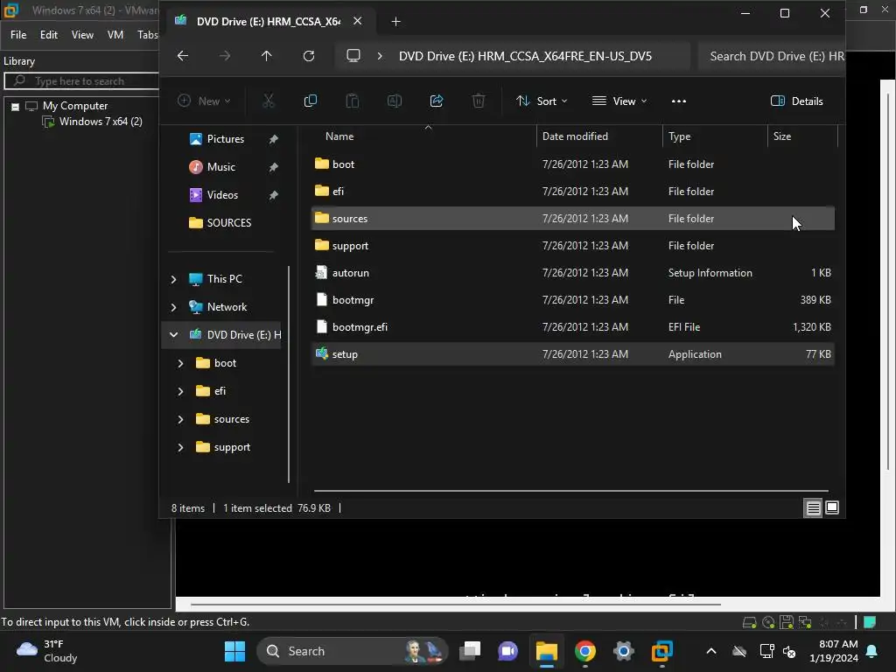Toggle the Details pane button
The width and height of the screenshot is (896, 672).
pos(797,101)
